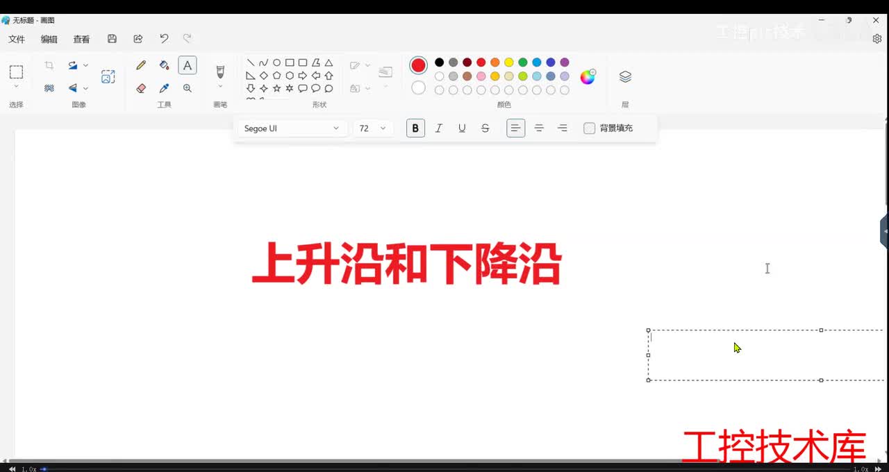Viewport: 889px width, 472px height.
Task: Expand the brush types chevron
Action: point(220,87)
